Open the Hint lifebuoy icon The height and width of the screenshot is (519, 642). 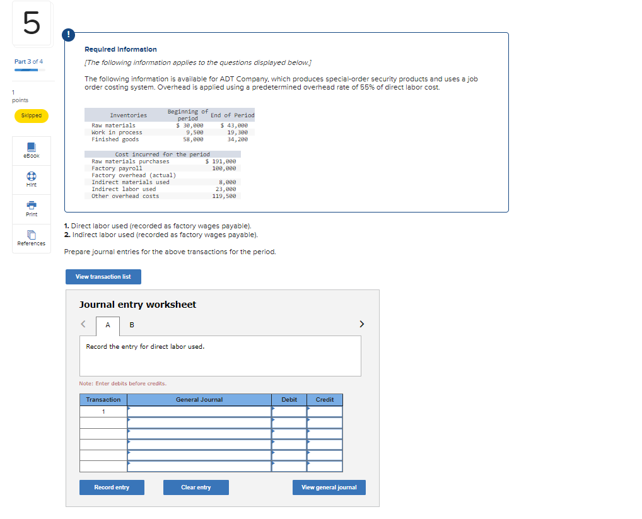[x=31, y=176]
